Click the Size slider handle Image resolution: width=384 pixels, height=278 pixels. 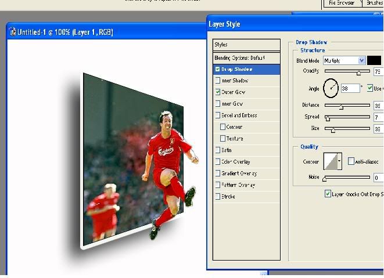point(333,130)
